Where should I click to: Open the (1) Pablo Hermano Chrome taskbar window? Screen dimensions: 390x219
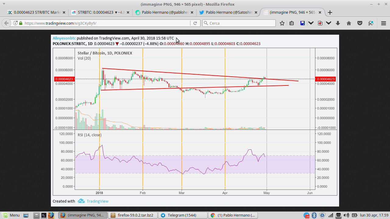click(233, 215)
